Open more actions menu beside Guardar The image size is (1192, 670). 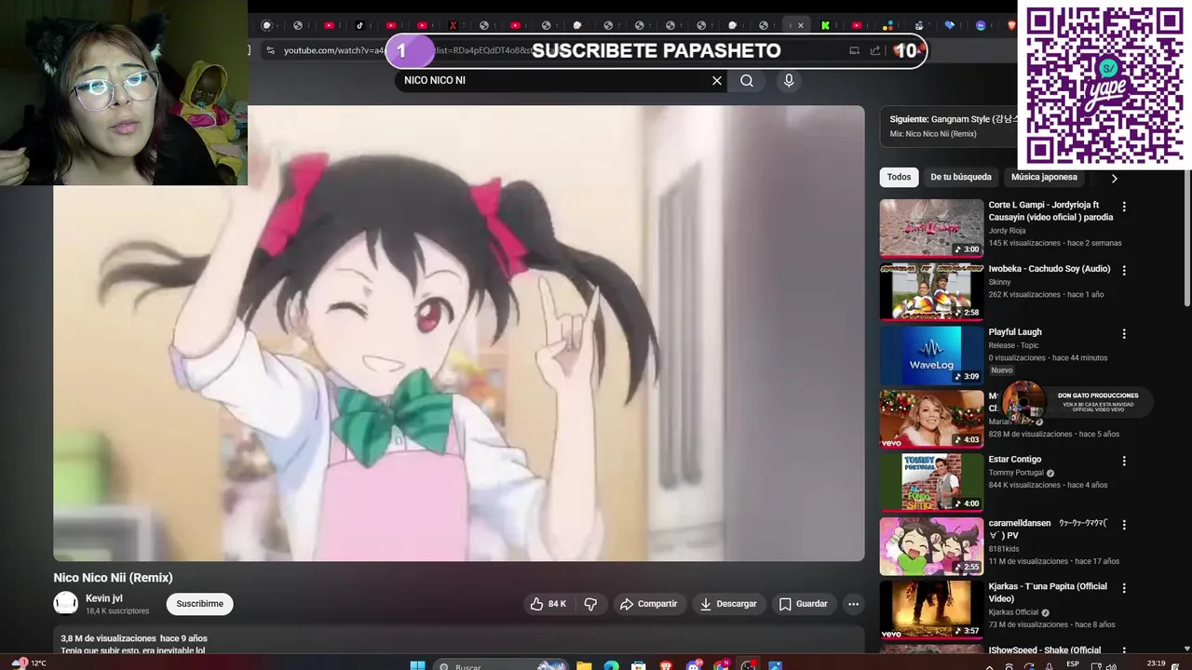pos(853,604)
